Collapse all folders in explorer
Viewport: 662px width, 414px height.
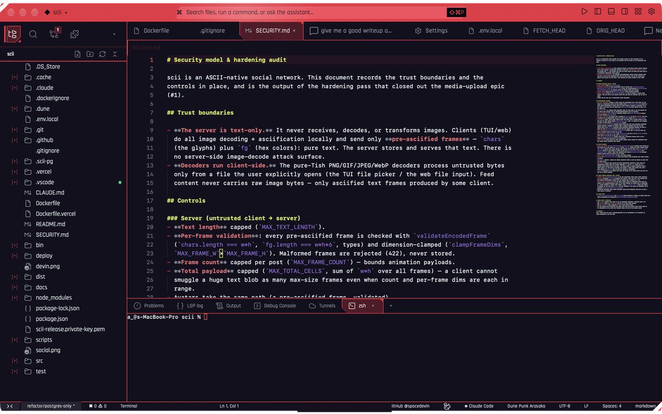(x=115, y=54)
